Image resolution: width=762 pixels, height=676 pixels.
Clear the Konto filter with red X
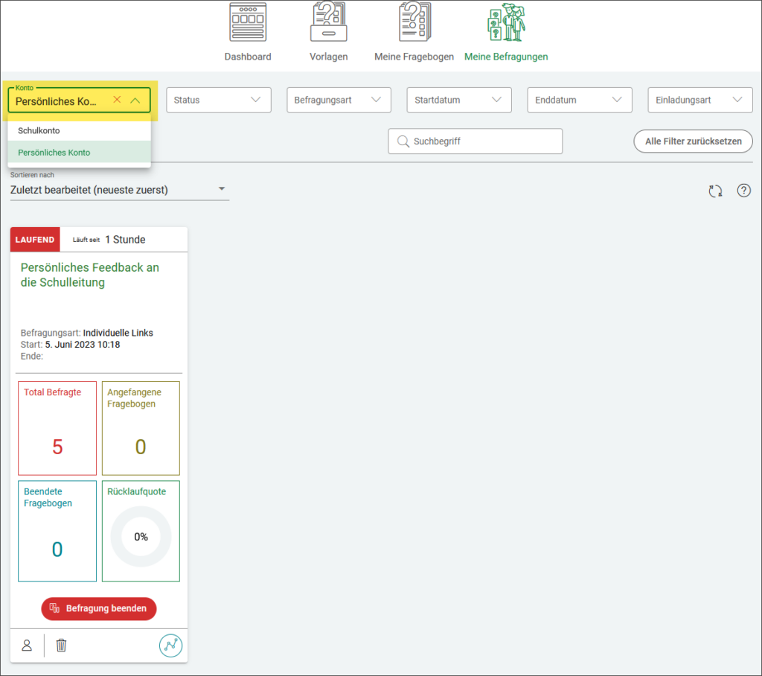117,100
